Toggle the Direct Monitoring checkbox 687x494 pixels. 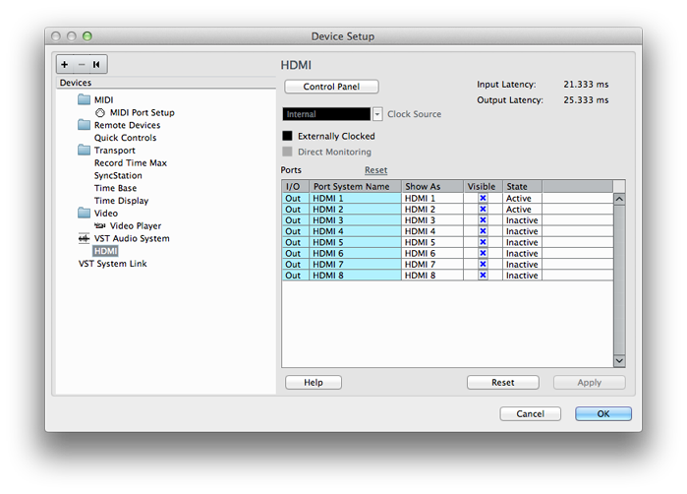tap(287, 152)
